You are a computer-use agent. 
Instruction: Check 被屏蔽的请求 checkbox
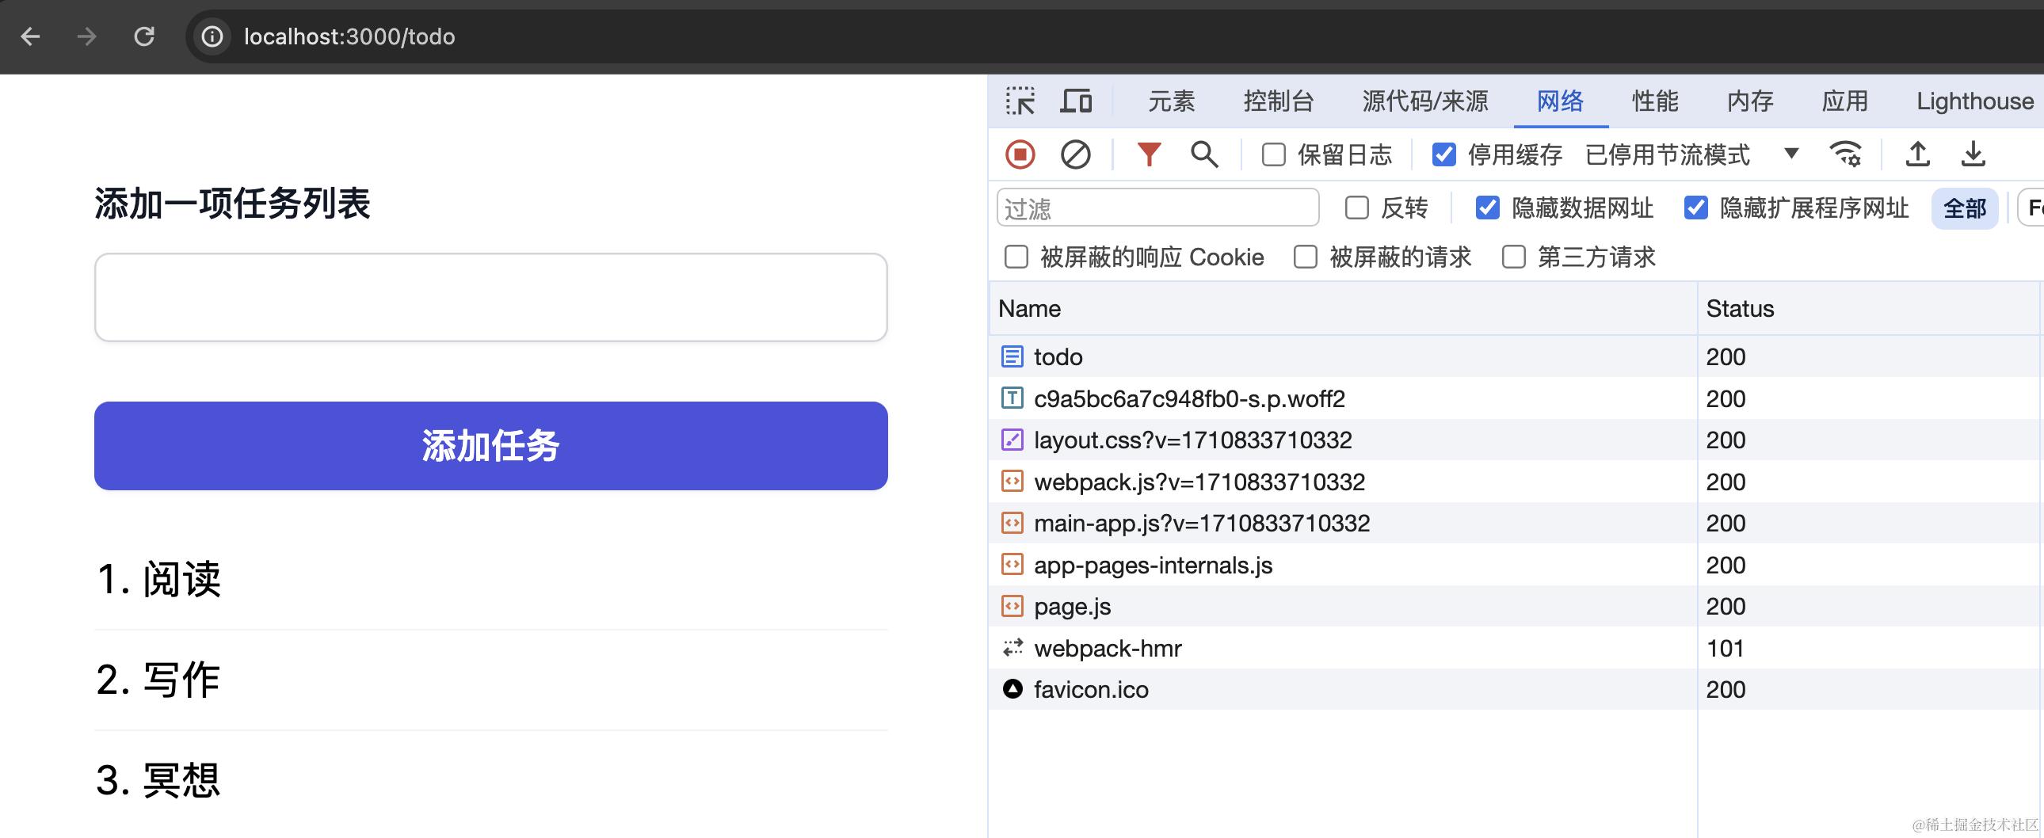pyautogui.click(x=1306, y=257)
